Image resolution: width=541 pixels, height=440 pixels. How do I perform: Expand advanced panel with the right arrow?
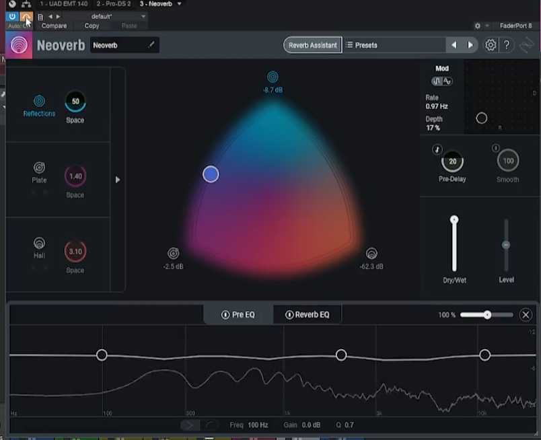tap(118, 180)
